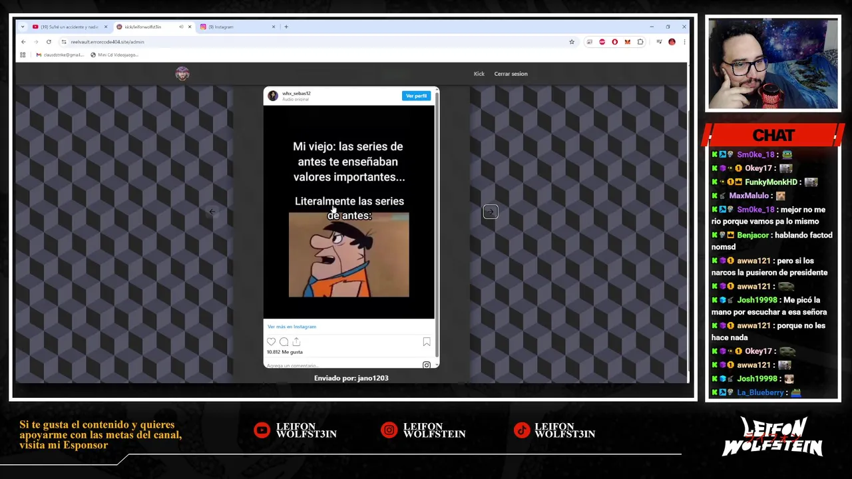Click 'Audio original' label
Image resolution: width=852 pixels, height=479 pixels.
[x=296, y=98]
